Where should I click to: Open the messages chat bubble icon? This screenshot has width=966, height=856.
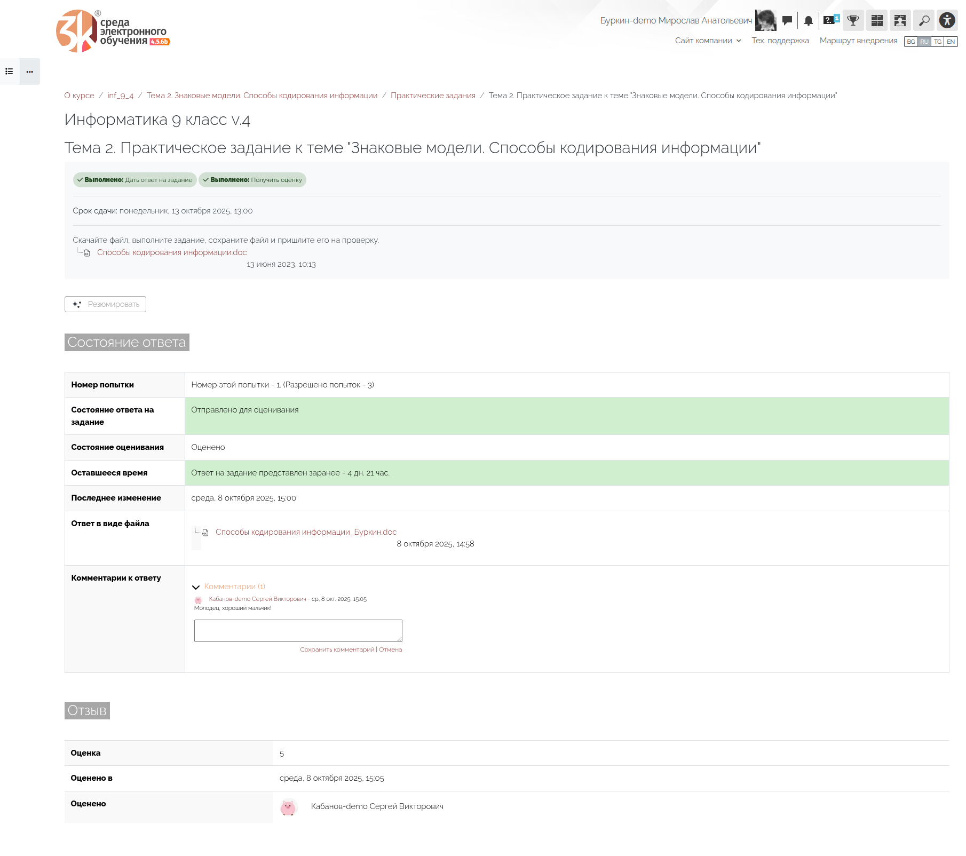(787, 21)
